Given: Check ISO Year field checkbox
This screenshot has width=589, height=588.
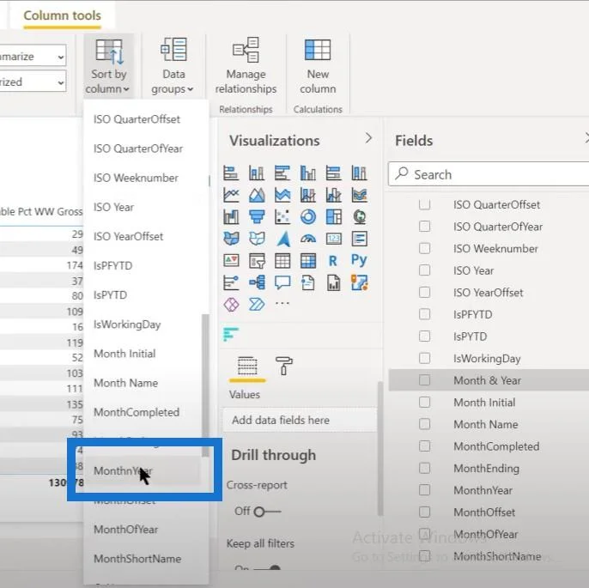Looking at the screenshot, I should point(424,270).
